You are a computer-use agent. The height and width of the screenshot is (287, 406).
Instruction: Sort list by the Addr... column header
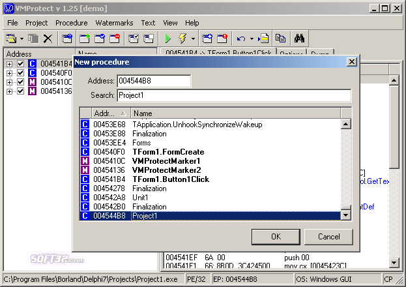[111, 113]
